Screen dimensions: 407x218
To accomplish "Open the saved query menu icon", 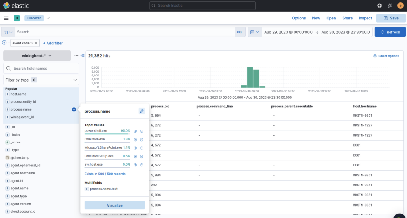I will (x=8, y=32).
